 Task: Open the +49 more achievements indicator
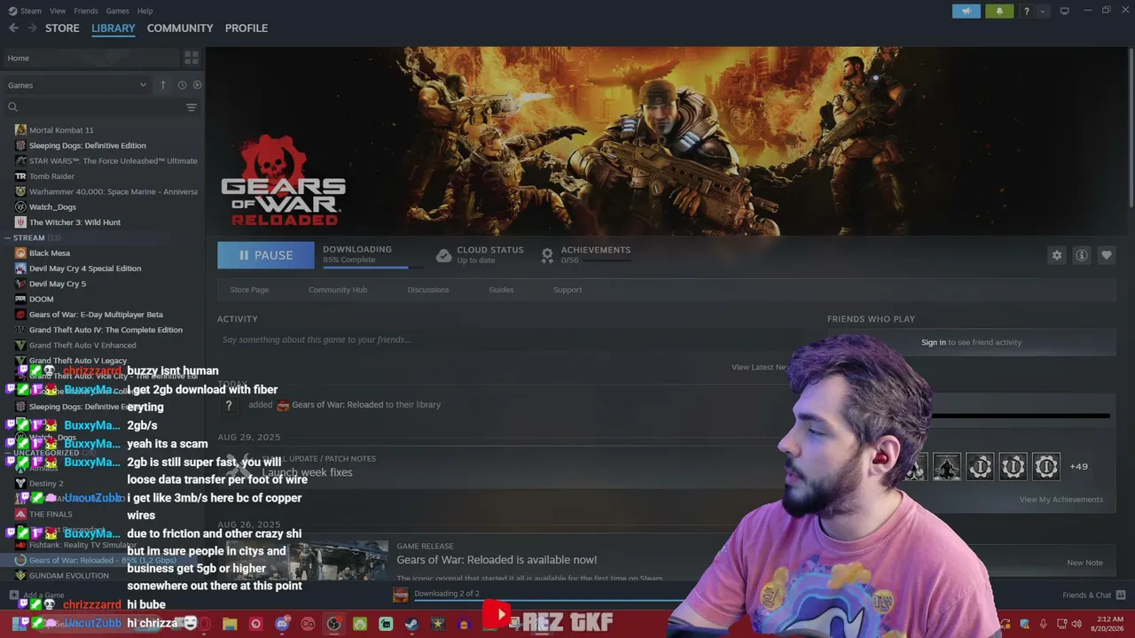(x=1078, y=467)
